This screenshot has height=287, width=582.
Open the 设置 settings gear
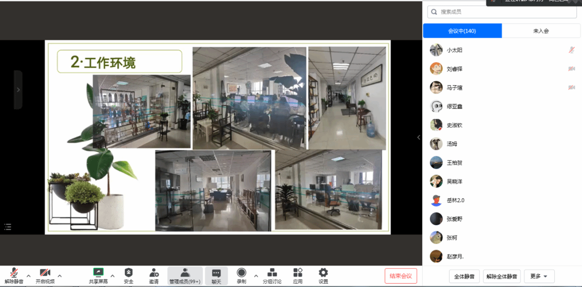323,273
